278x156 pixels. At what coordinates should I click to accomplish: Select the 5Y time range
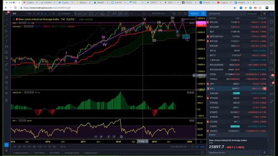pyautogui.click(x=50, y=147)
